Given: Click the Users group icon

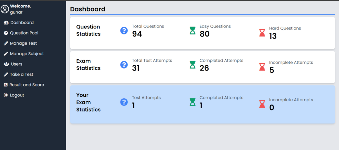Looking at the screenshot, I should [6, 64].
